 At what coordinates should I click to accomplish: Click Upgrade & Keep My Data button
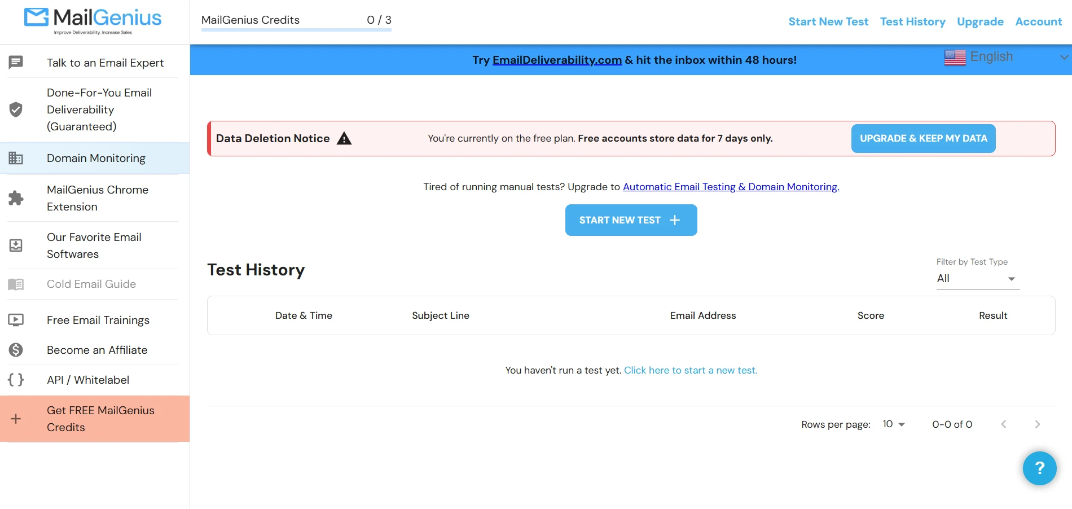tap(923, 138)
